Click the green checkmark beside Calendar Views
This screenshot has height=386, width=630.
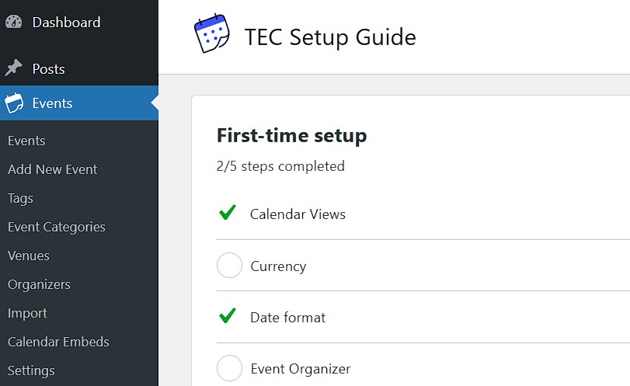point(228,213)
